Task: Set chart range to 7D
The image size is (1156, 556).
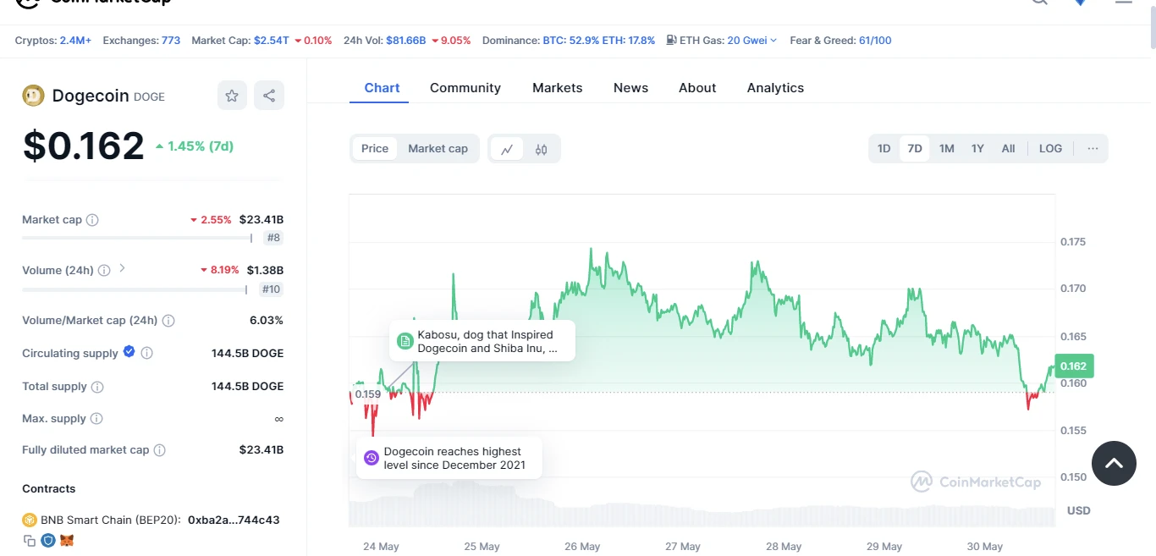Action: tap(915, 149)
